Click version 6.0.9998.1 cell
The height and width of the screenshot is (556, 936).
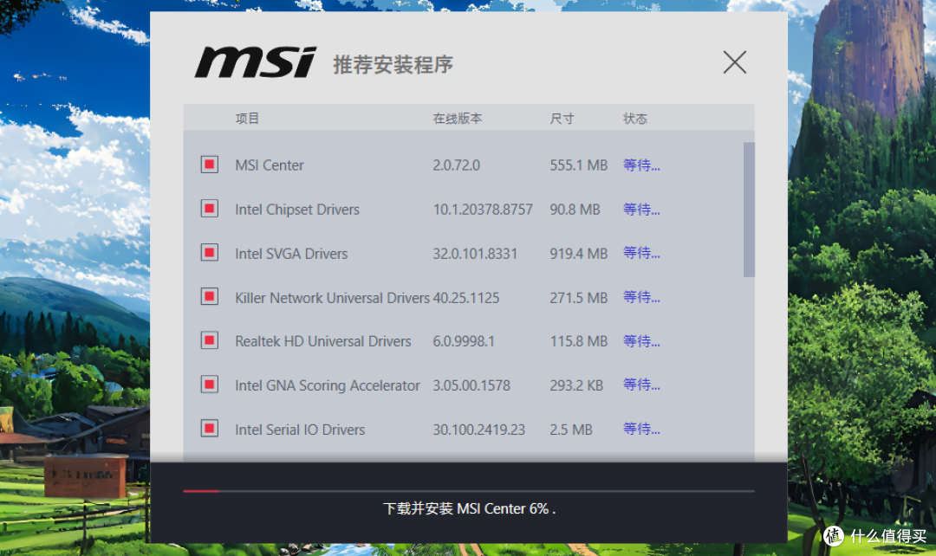point(464,341)
